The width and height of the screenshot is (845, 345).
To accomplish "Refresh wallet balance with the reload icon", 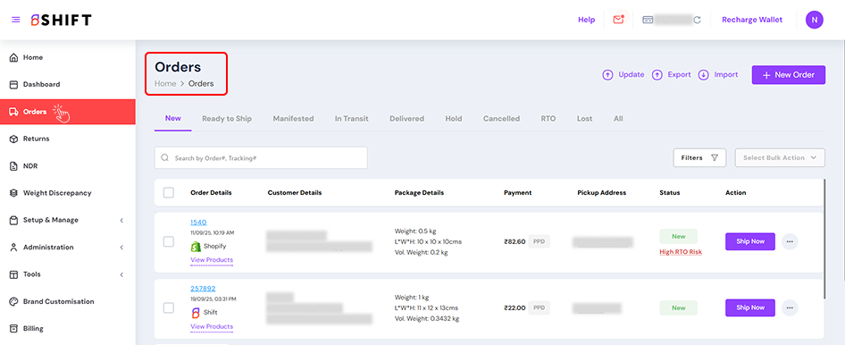I will click(697, 20).
